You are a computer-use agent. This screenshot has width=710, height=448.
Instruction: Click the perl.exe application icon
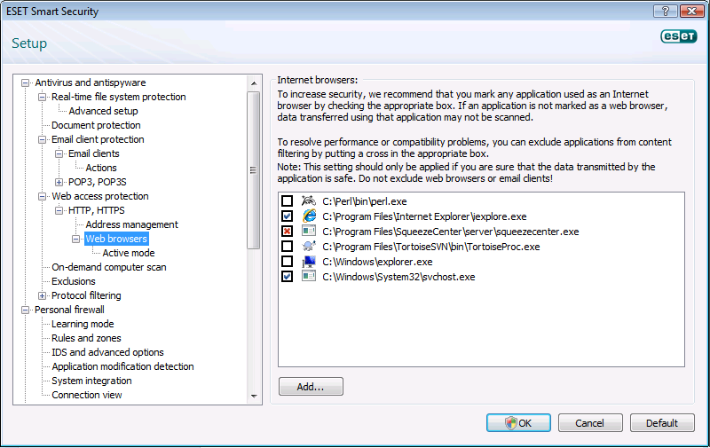click(x=308, y=202)
